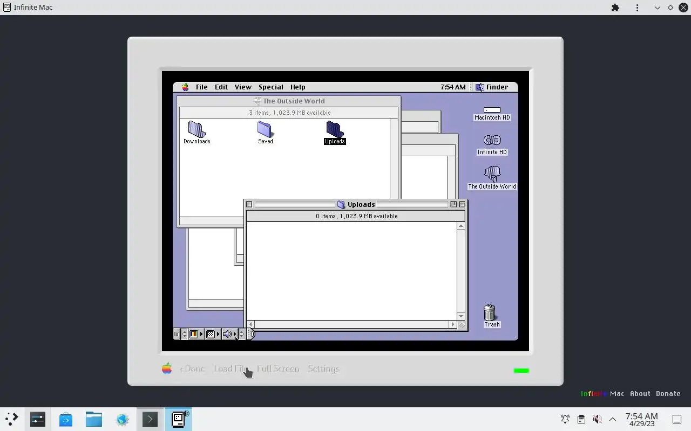Open the monitor color depth Control Strip module
This screenshot has height=431, width=691.
point(196,334)
